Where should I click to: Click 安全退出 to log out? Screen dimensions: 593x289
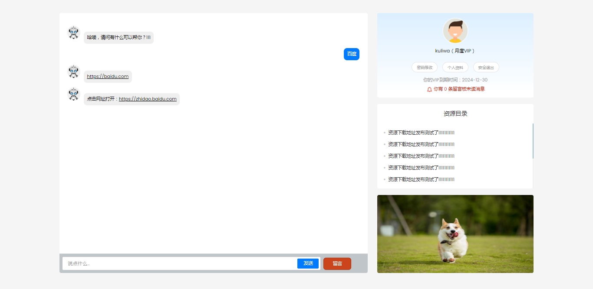[x=486, y=68]
